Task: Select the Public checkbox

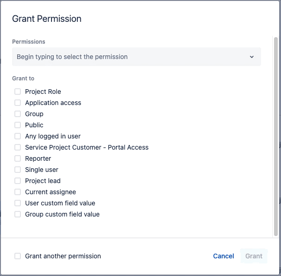Action: pyautogui.click(x=18, y=125)
